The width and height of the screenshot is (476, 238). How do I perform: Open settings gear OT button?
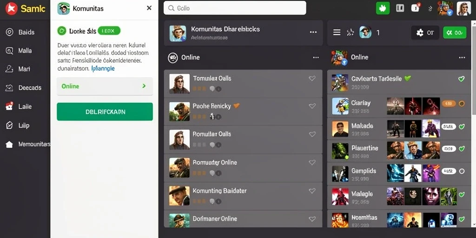tap(425, 33)
